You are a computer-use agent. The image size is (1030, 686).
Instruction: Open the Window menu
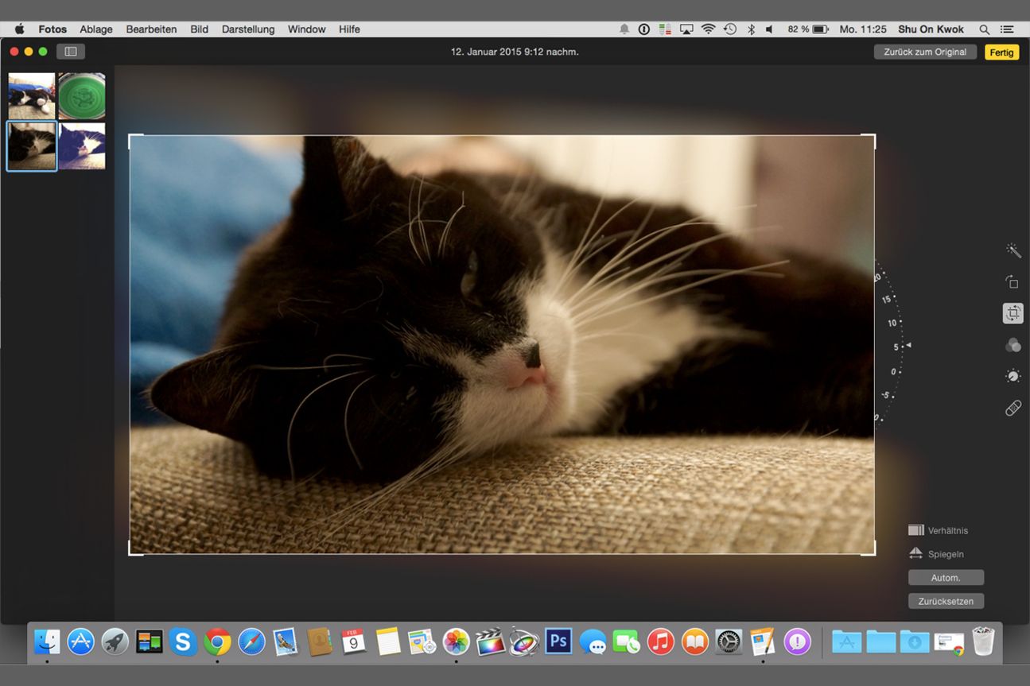(306, 29)
